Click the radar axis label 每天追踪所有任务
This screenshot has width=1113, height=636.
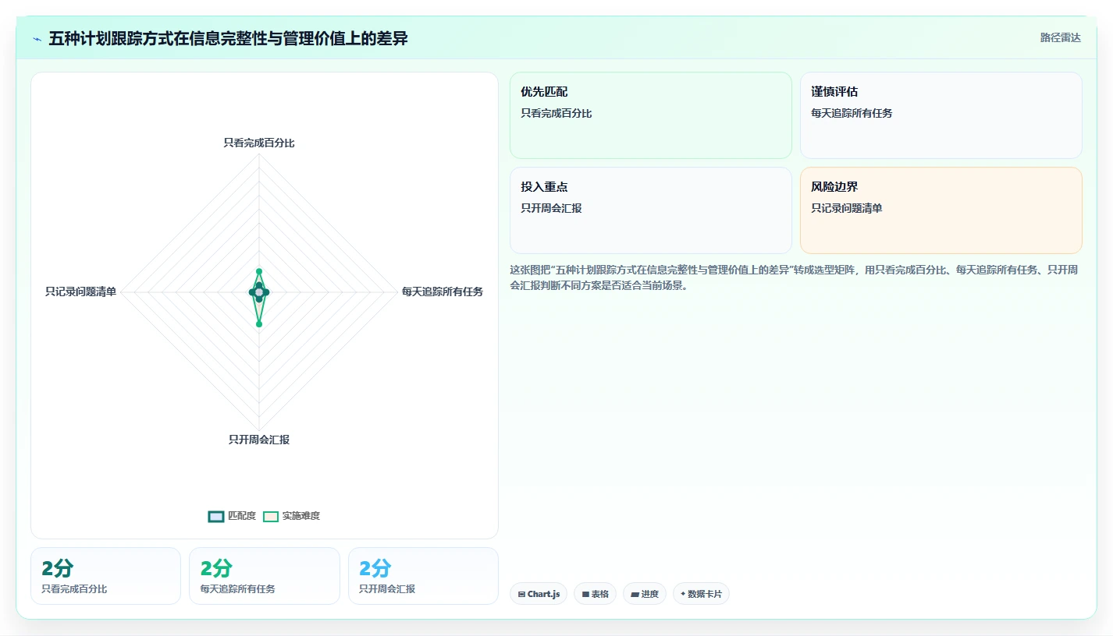click(x=443, y=291)
